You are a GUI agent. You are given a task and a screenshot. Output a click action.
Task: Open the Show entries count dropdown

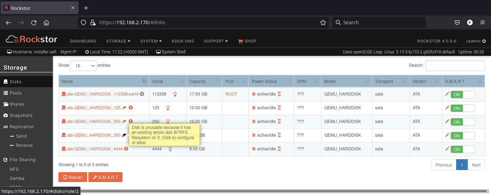[83, 66]
